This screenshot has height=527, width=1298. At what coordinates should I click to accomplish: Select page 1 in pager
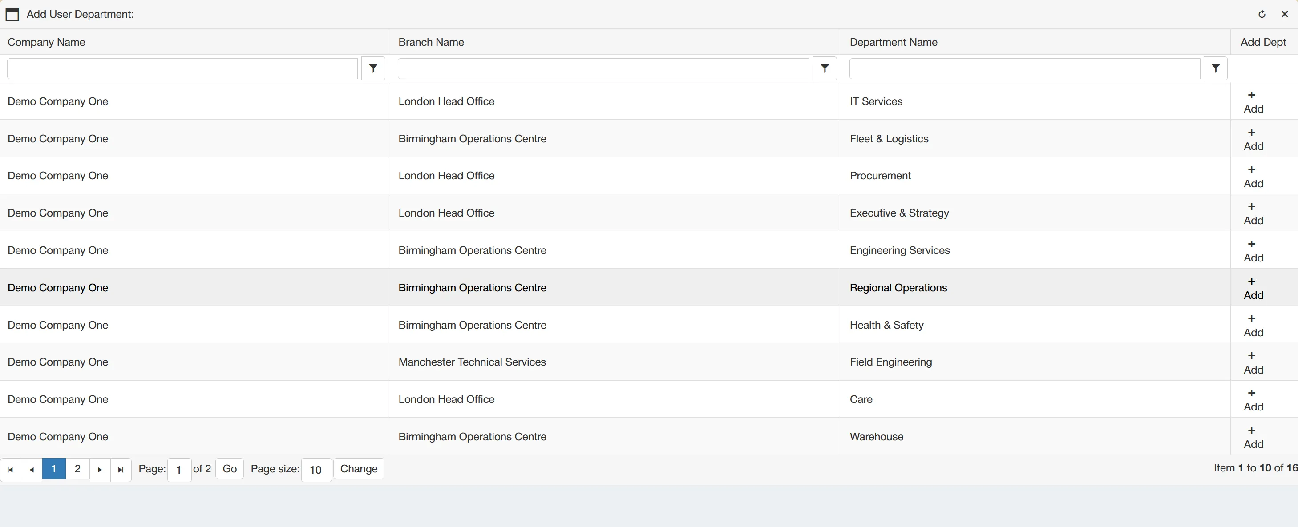pyautogui.click(x=54, y=469)
